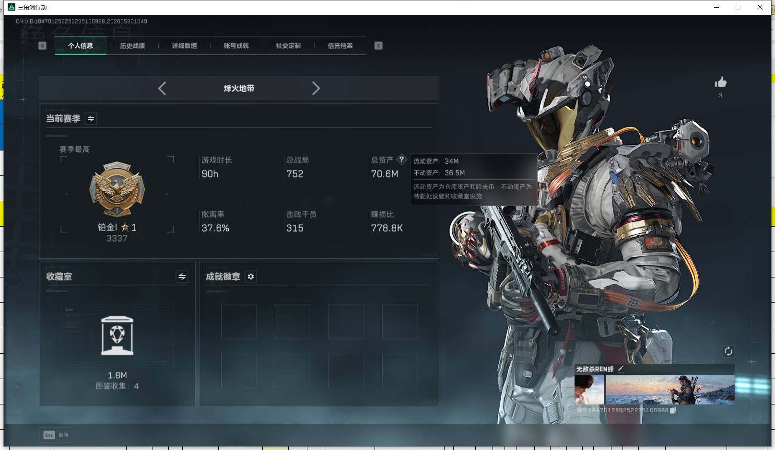Click the 收藏室 value 1.8M

tap(117, 375)
